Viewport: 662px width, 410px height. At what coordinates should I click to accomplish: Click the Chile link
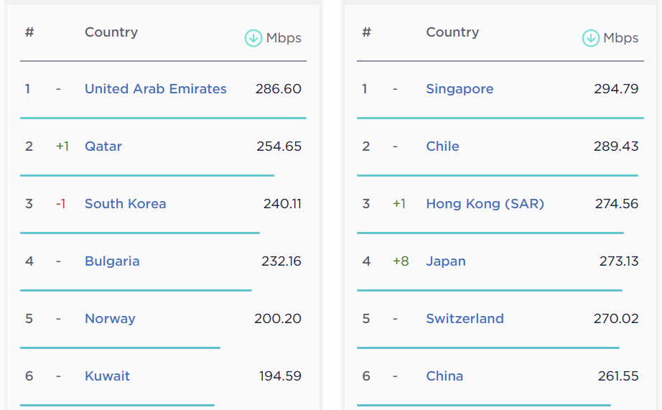point(442,146)
